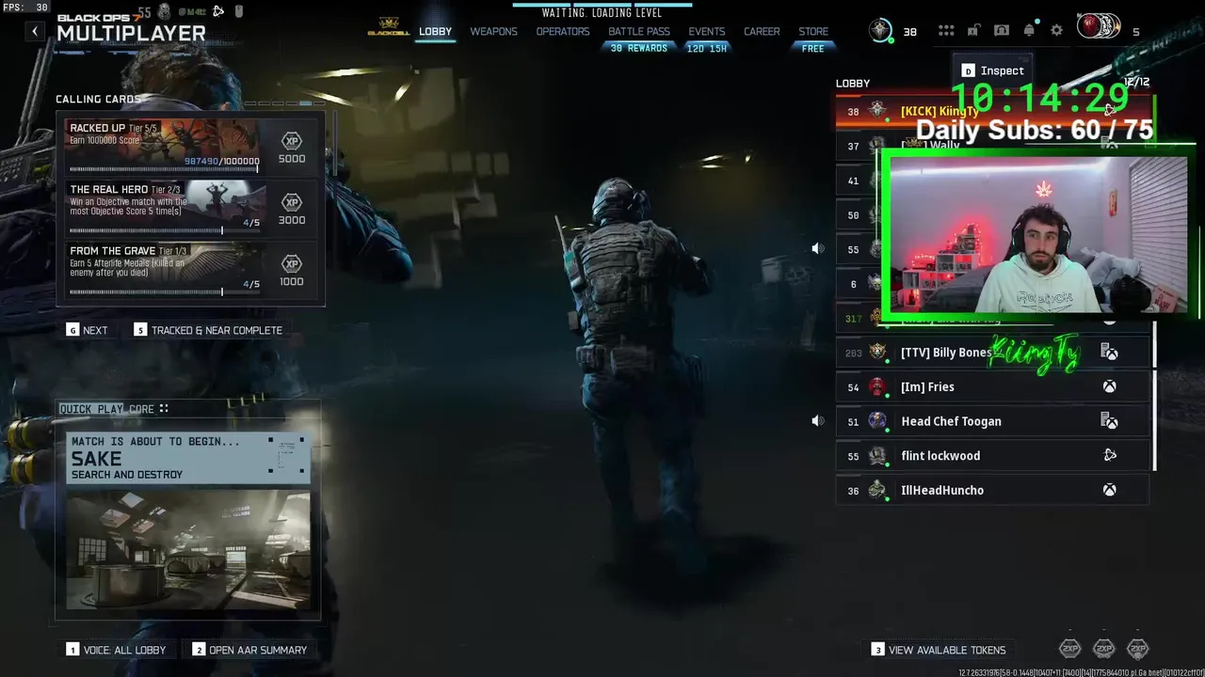Image resolution: width=1205 pixels, height=677 pixels.
Task: Click the emblem of Head Chef Toogan
Action: 877,421
